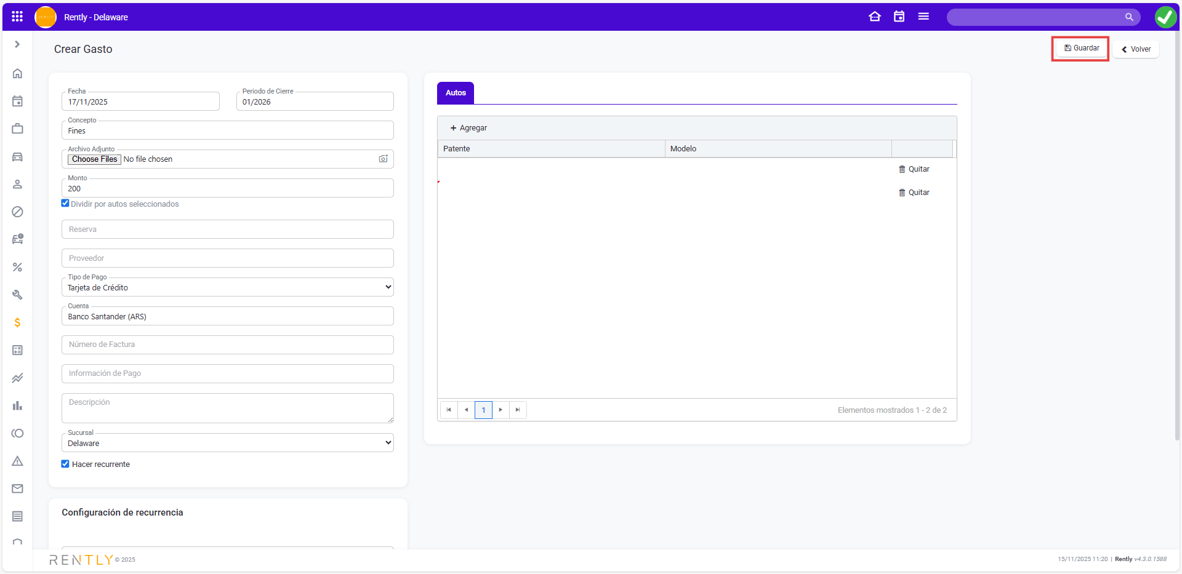Select the Autos tab
This screenshot has width=1182, height=574.
[x=456, y=93]
